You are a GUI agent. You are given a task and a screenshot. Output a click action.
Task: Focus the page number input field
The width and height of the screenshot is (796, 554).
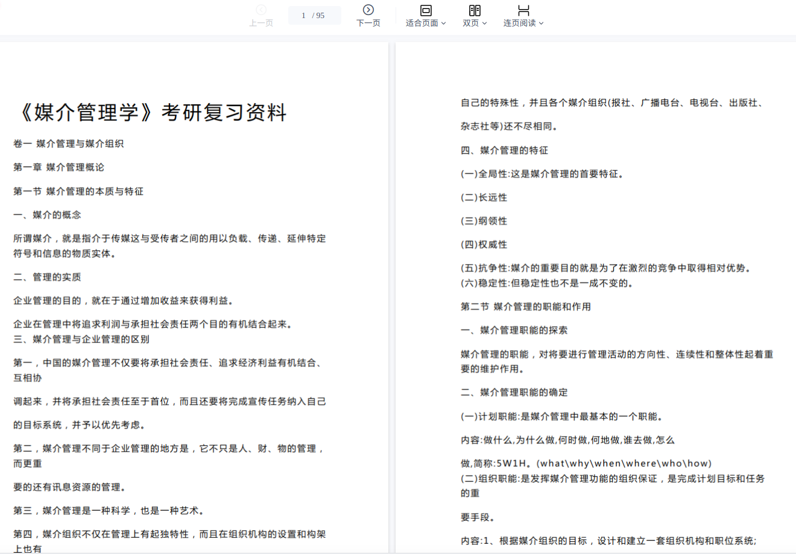point(303,16)
